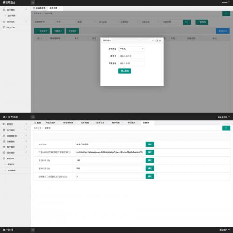Viewport: 233px width, 233px height.
Task: Click the 油卡号 input field
Action: click(131, 56)
